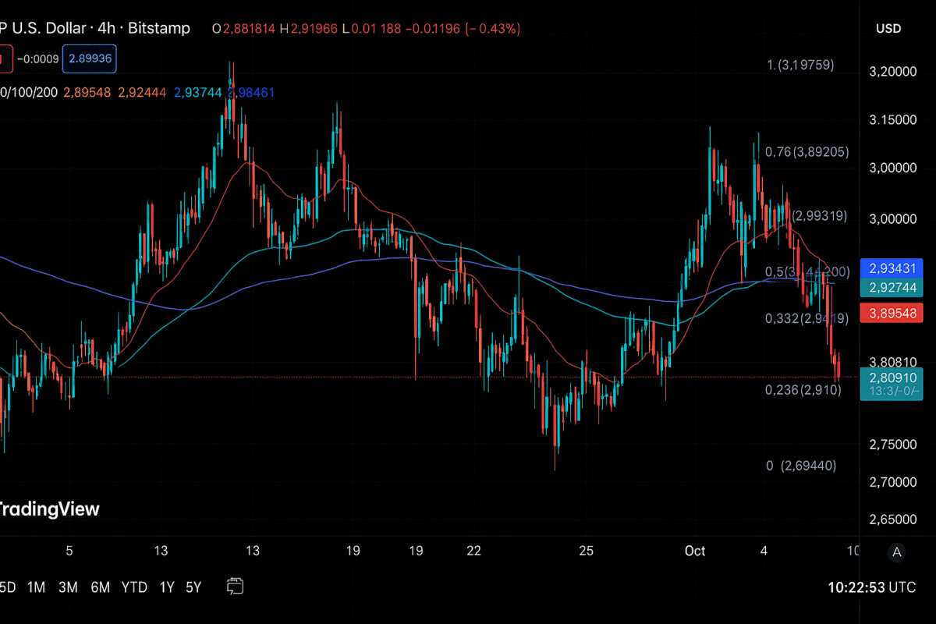Set chart range to 3M
936x624 pixels.
[x=68, y=587]
